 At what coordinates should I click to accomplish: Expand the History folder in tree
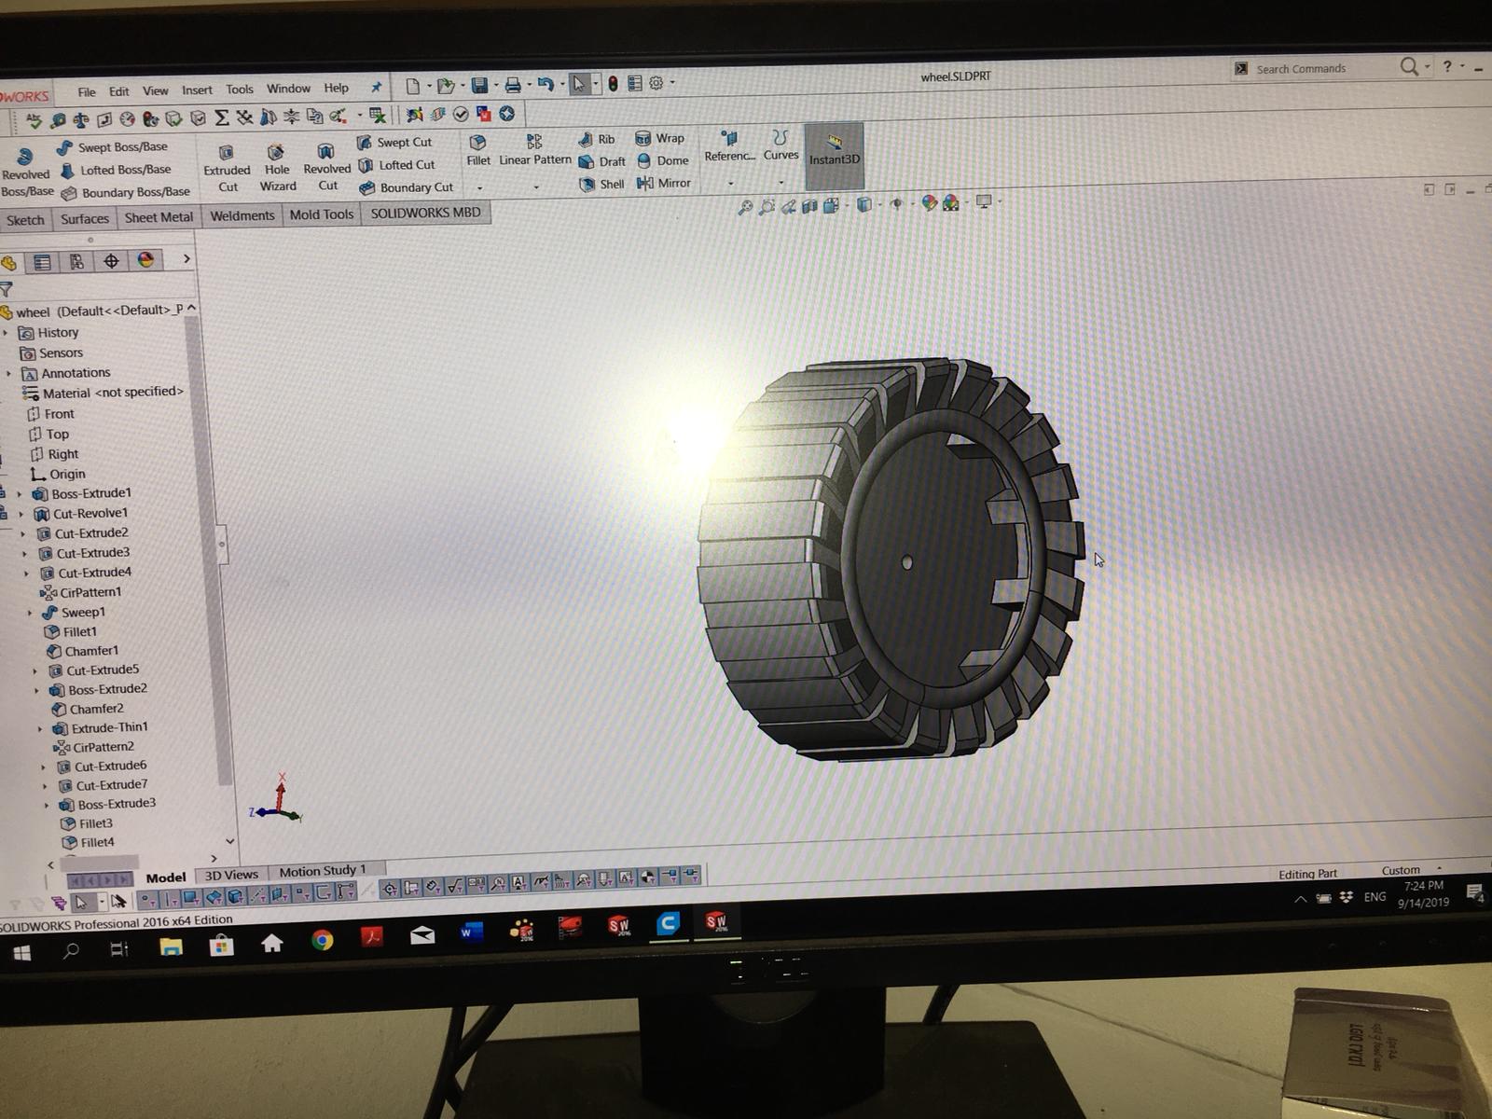tap(6, 333)
